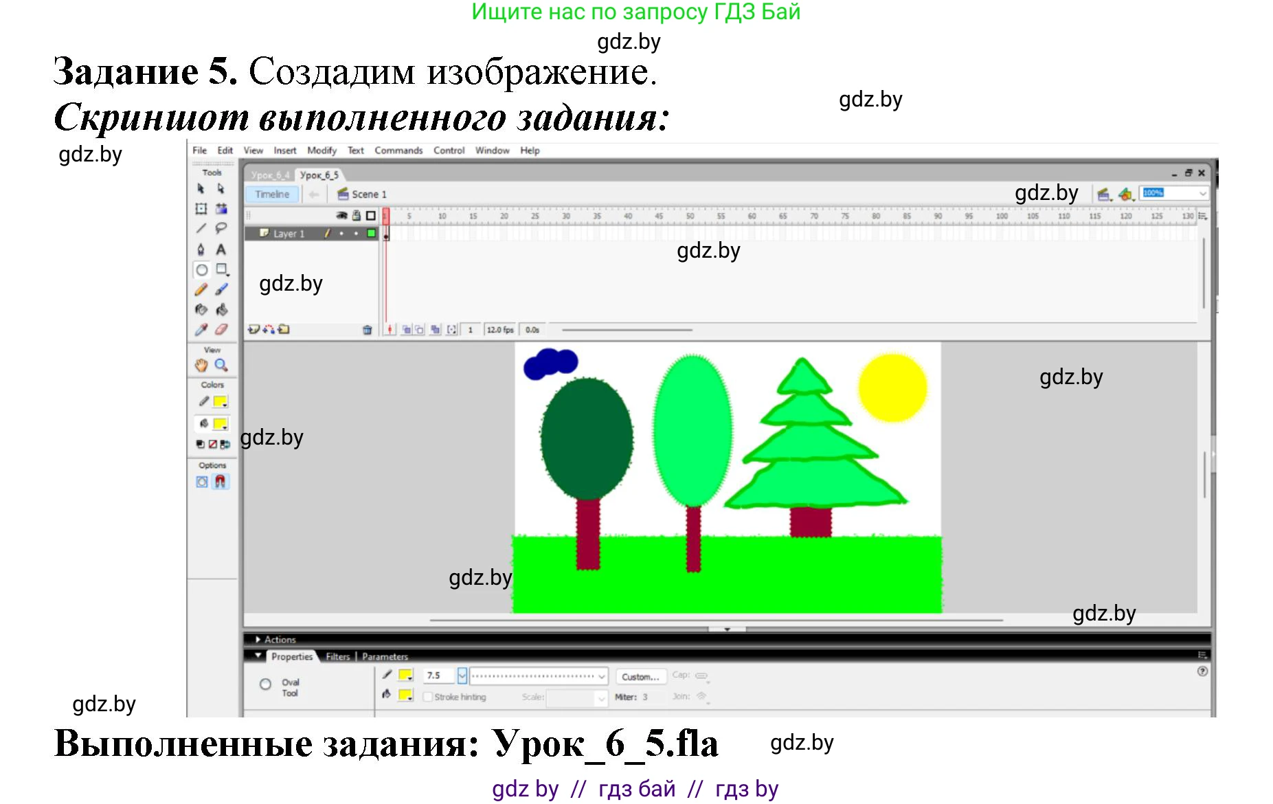
Task: Choose the Text tool
Action: [221, 249]
